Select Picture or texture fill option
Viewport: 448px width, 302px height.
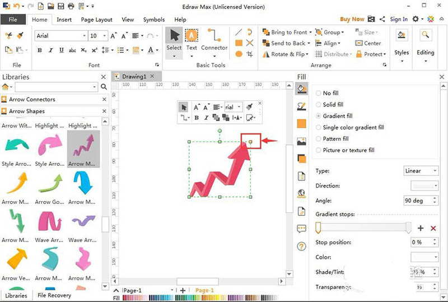pos(345,150)
